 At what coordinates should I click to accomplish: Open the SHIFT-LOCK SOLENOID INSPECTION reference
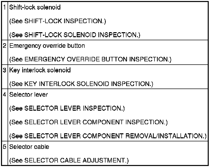pyautogui.click(x=81, y=35)
